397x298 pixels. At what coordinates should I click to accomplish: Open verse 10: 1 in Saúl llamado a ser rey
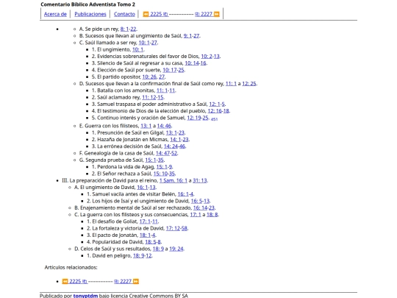pos(144,43)
